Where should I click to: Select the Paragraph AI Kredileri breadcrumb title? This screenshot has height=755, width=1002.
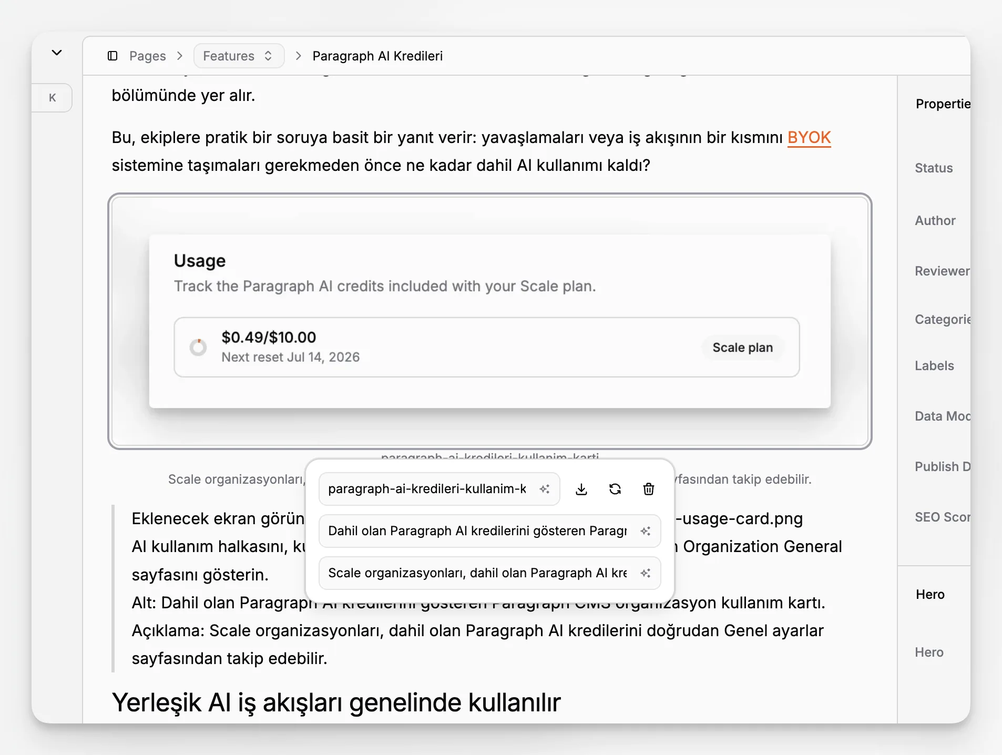[377, 56]
